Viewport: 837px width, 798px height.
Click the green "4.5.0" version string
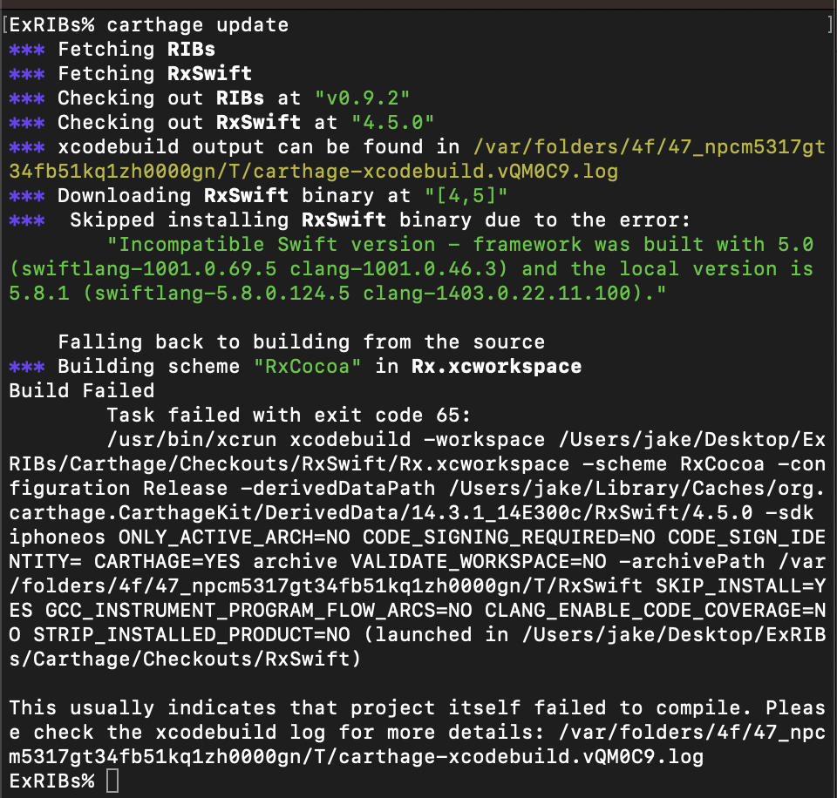393,123
